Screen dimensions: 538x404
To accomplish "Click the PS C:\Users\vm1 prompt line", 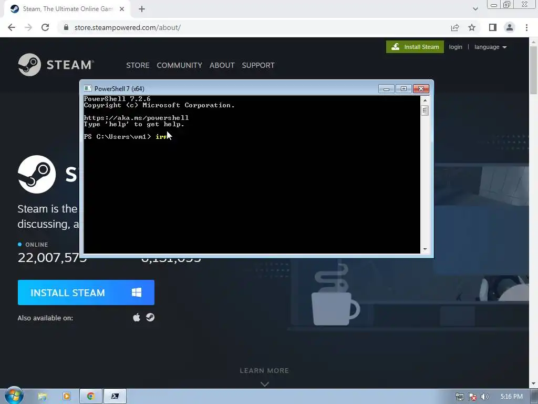I will click(x=117, y=137).
